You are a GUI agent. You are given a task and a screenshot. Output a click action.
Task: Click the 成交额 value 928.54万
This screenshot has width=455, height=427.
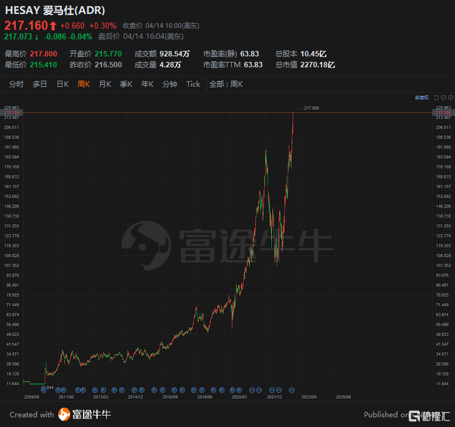point(175,54)
